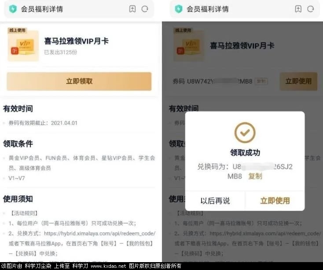Screen dimensions: 323x270
Task: Open the ximalaya redeem_code link in right screen
Action: pyautogui.click(x=265, y=234)
